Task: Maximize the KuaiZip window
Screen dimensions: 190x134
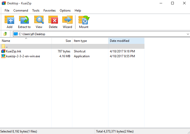Action: click(172, 3)
